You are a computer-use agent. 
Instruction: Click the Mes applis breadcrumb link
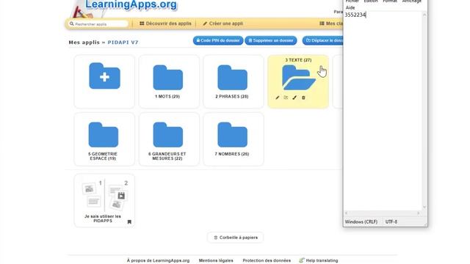tap(84, 43)
